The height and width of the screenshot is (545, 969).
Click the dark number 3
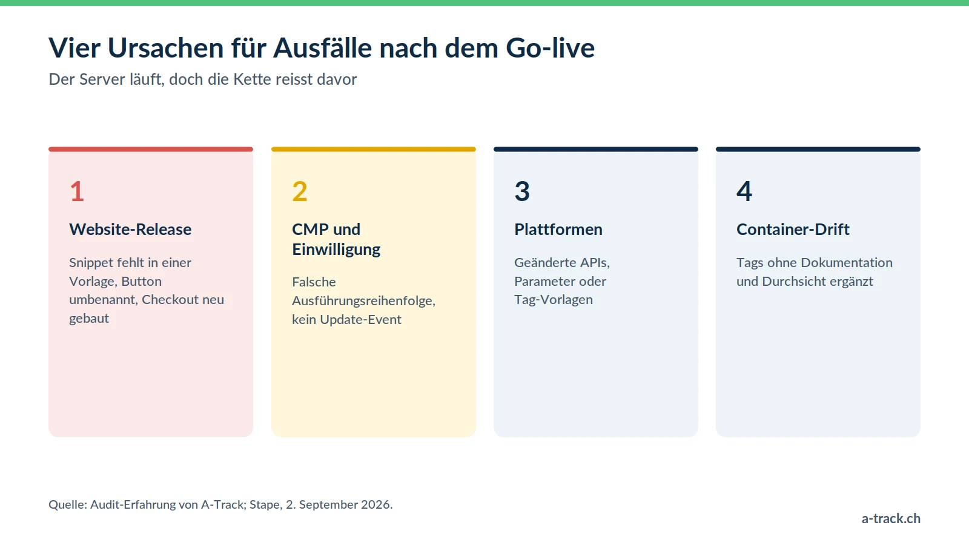click(522, 191)
